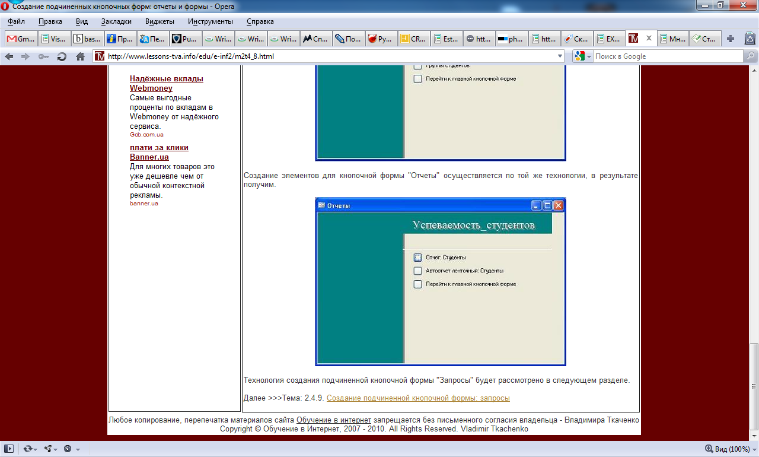Click the Opera Unite icon
This screenshot has height=457, width=759.
pos(49,449)
